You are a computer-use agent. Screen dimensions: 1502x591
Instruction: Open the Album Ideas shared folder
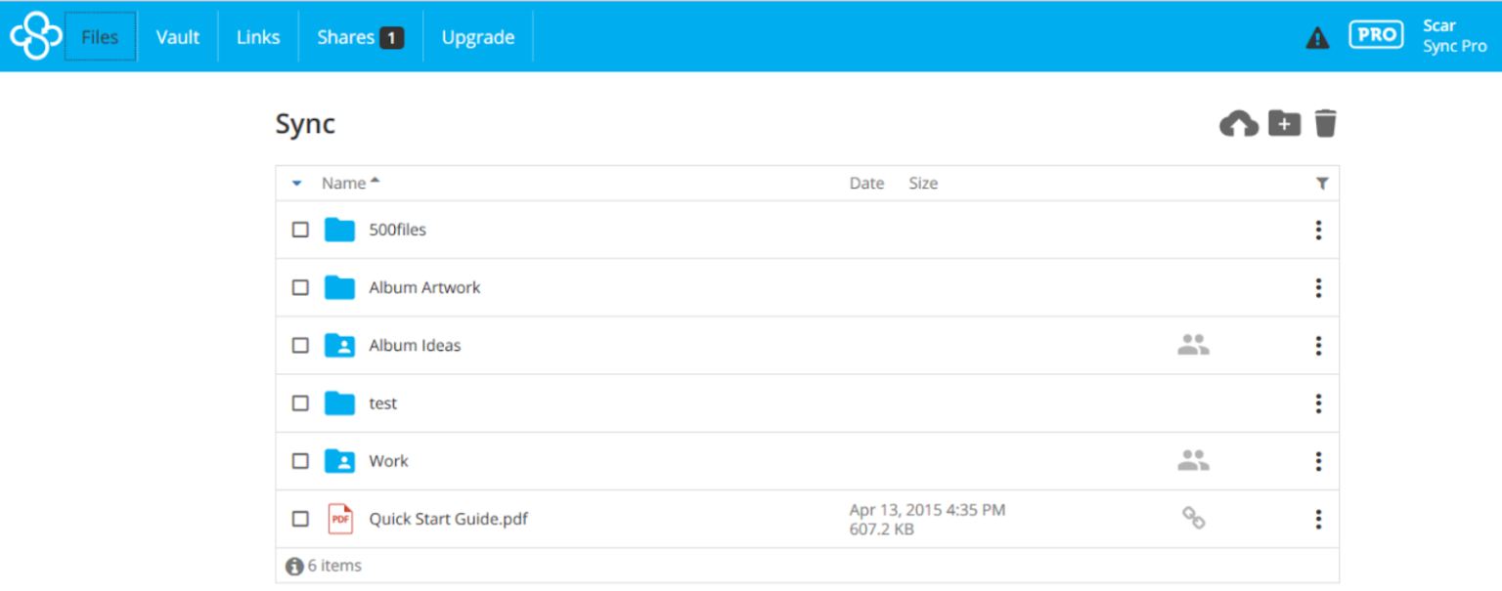(415, 345)
